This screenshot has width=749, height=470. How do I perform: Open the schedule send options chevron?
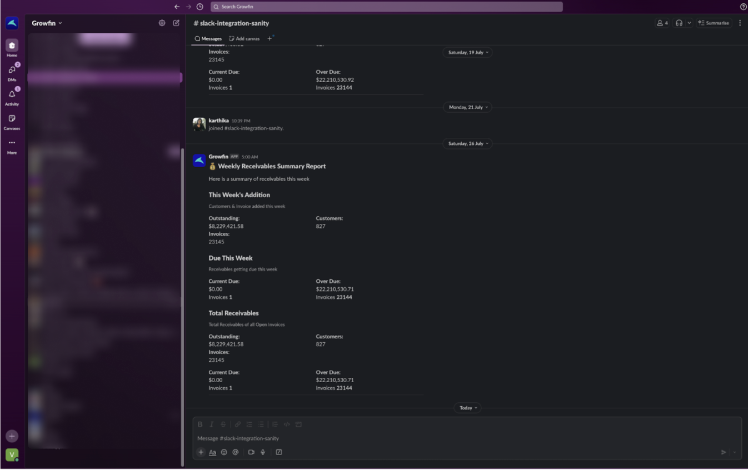pos(735,453)
